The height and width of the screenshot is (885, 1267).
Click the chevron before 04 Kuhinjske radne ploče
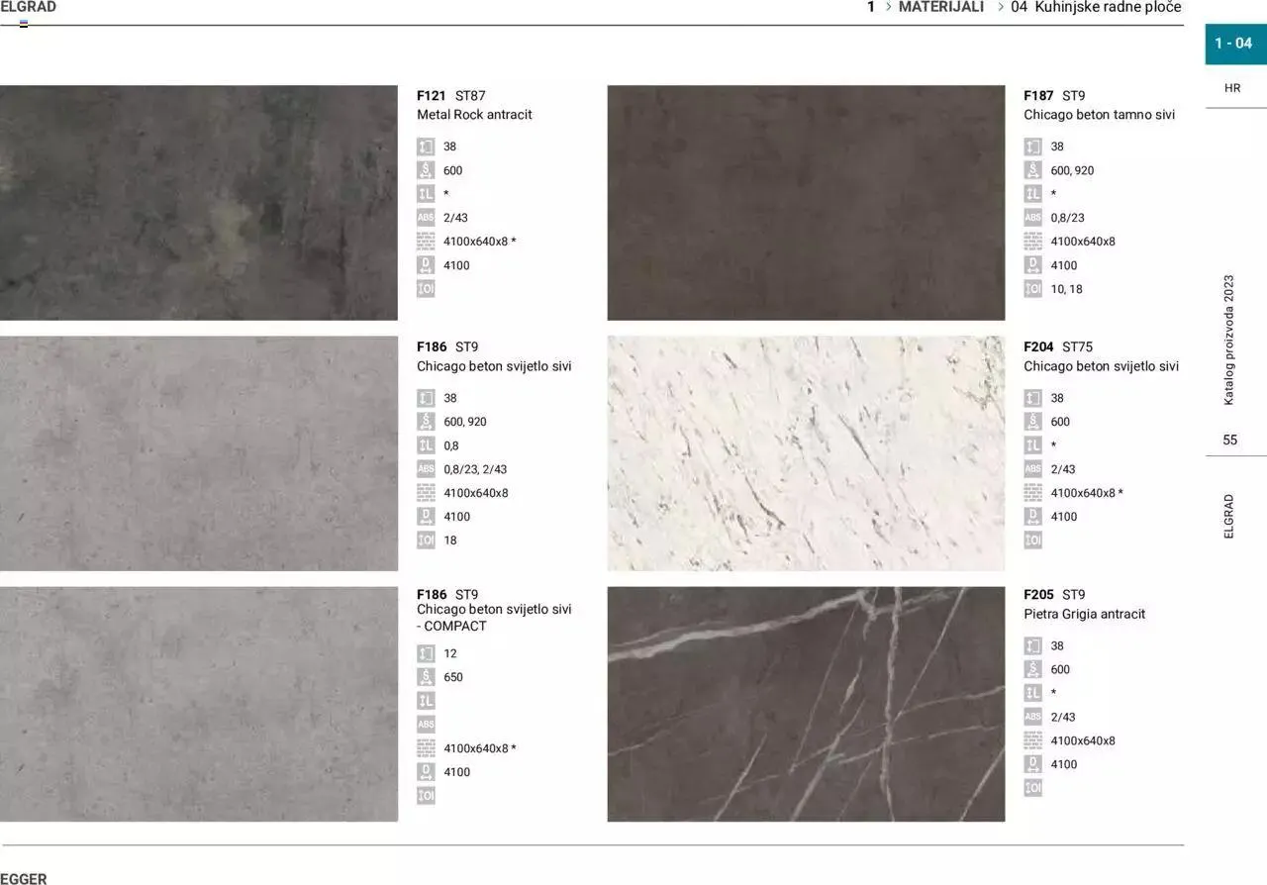(x=1000, y=7)
